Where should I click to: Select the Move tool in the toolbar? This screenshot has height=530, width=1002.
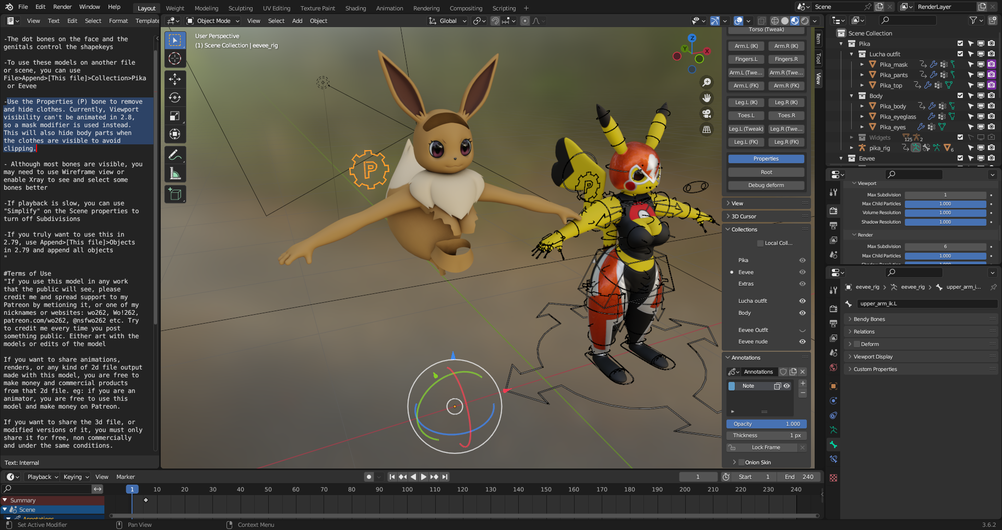pos(175,79)
